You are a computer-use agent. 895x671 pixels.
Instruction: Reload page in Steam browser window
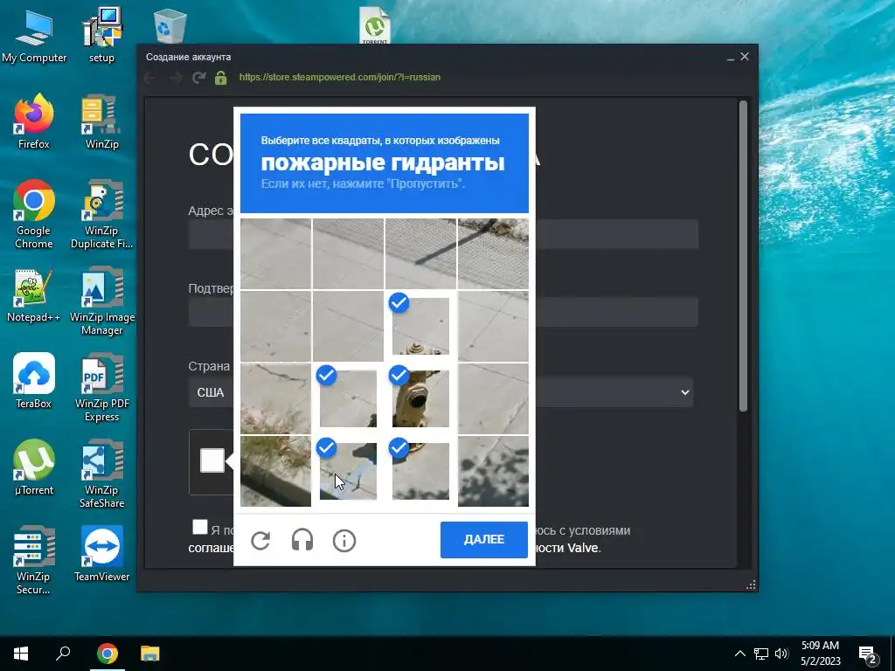198,78
